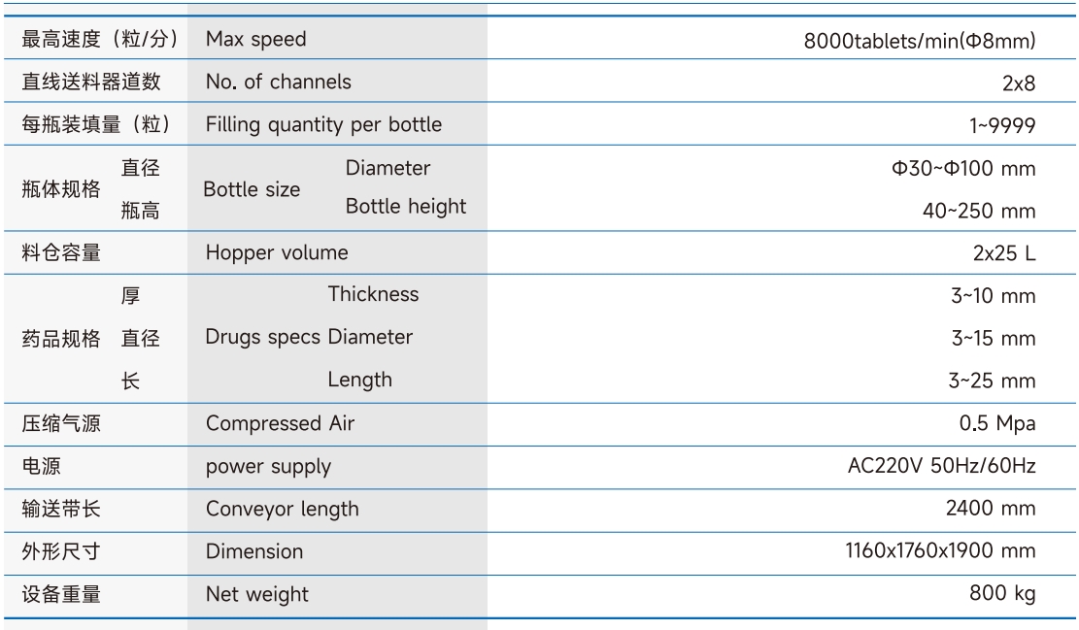Select the Φ30~Φ100 mm diameter value
Viewport: 1079px width, 630px height.
[963, 169]
